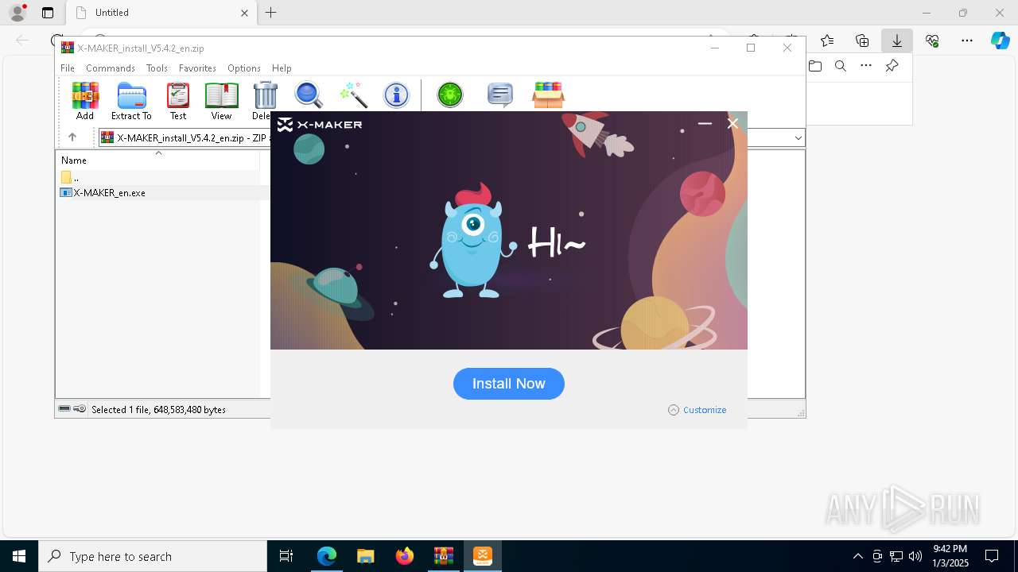The height and width of the screenshot is (572, 1018).
Task: Open Firefox from the taskbar
Action: point(404,556)
